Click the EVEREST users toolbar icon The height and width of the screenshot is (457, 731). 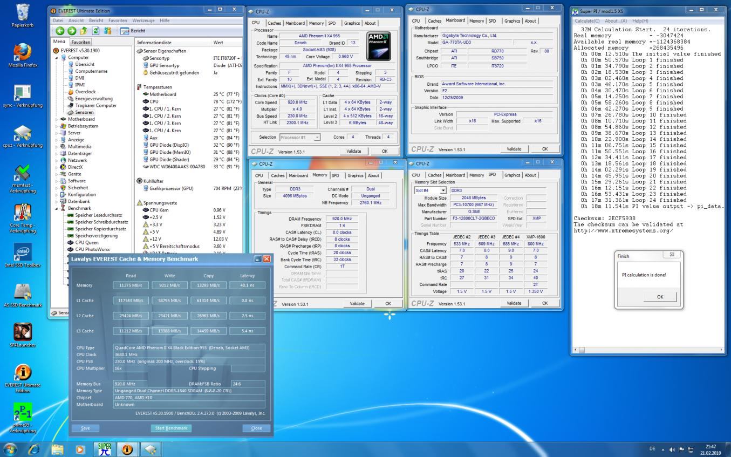click(108, 31)
